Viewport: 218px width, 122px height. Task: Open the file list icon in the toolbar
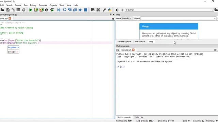[x=18, y=10]
